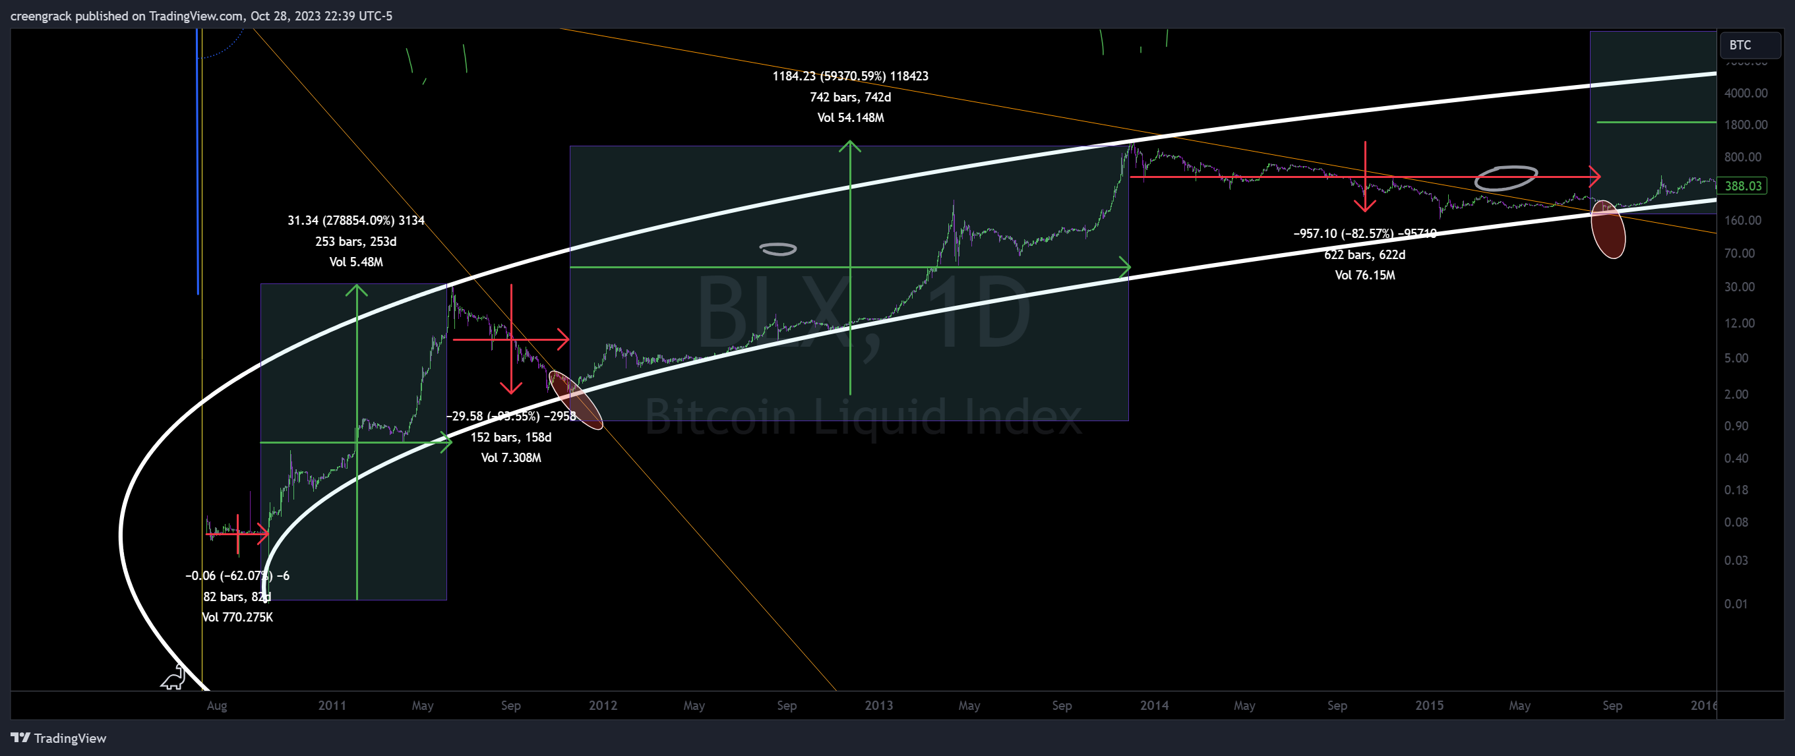Image resolution: width=1795 pixels, height=756 pixels.
Task: Click the 2011 time axis label
Action: coord(332,705)
